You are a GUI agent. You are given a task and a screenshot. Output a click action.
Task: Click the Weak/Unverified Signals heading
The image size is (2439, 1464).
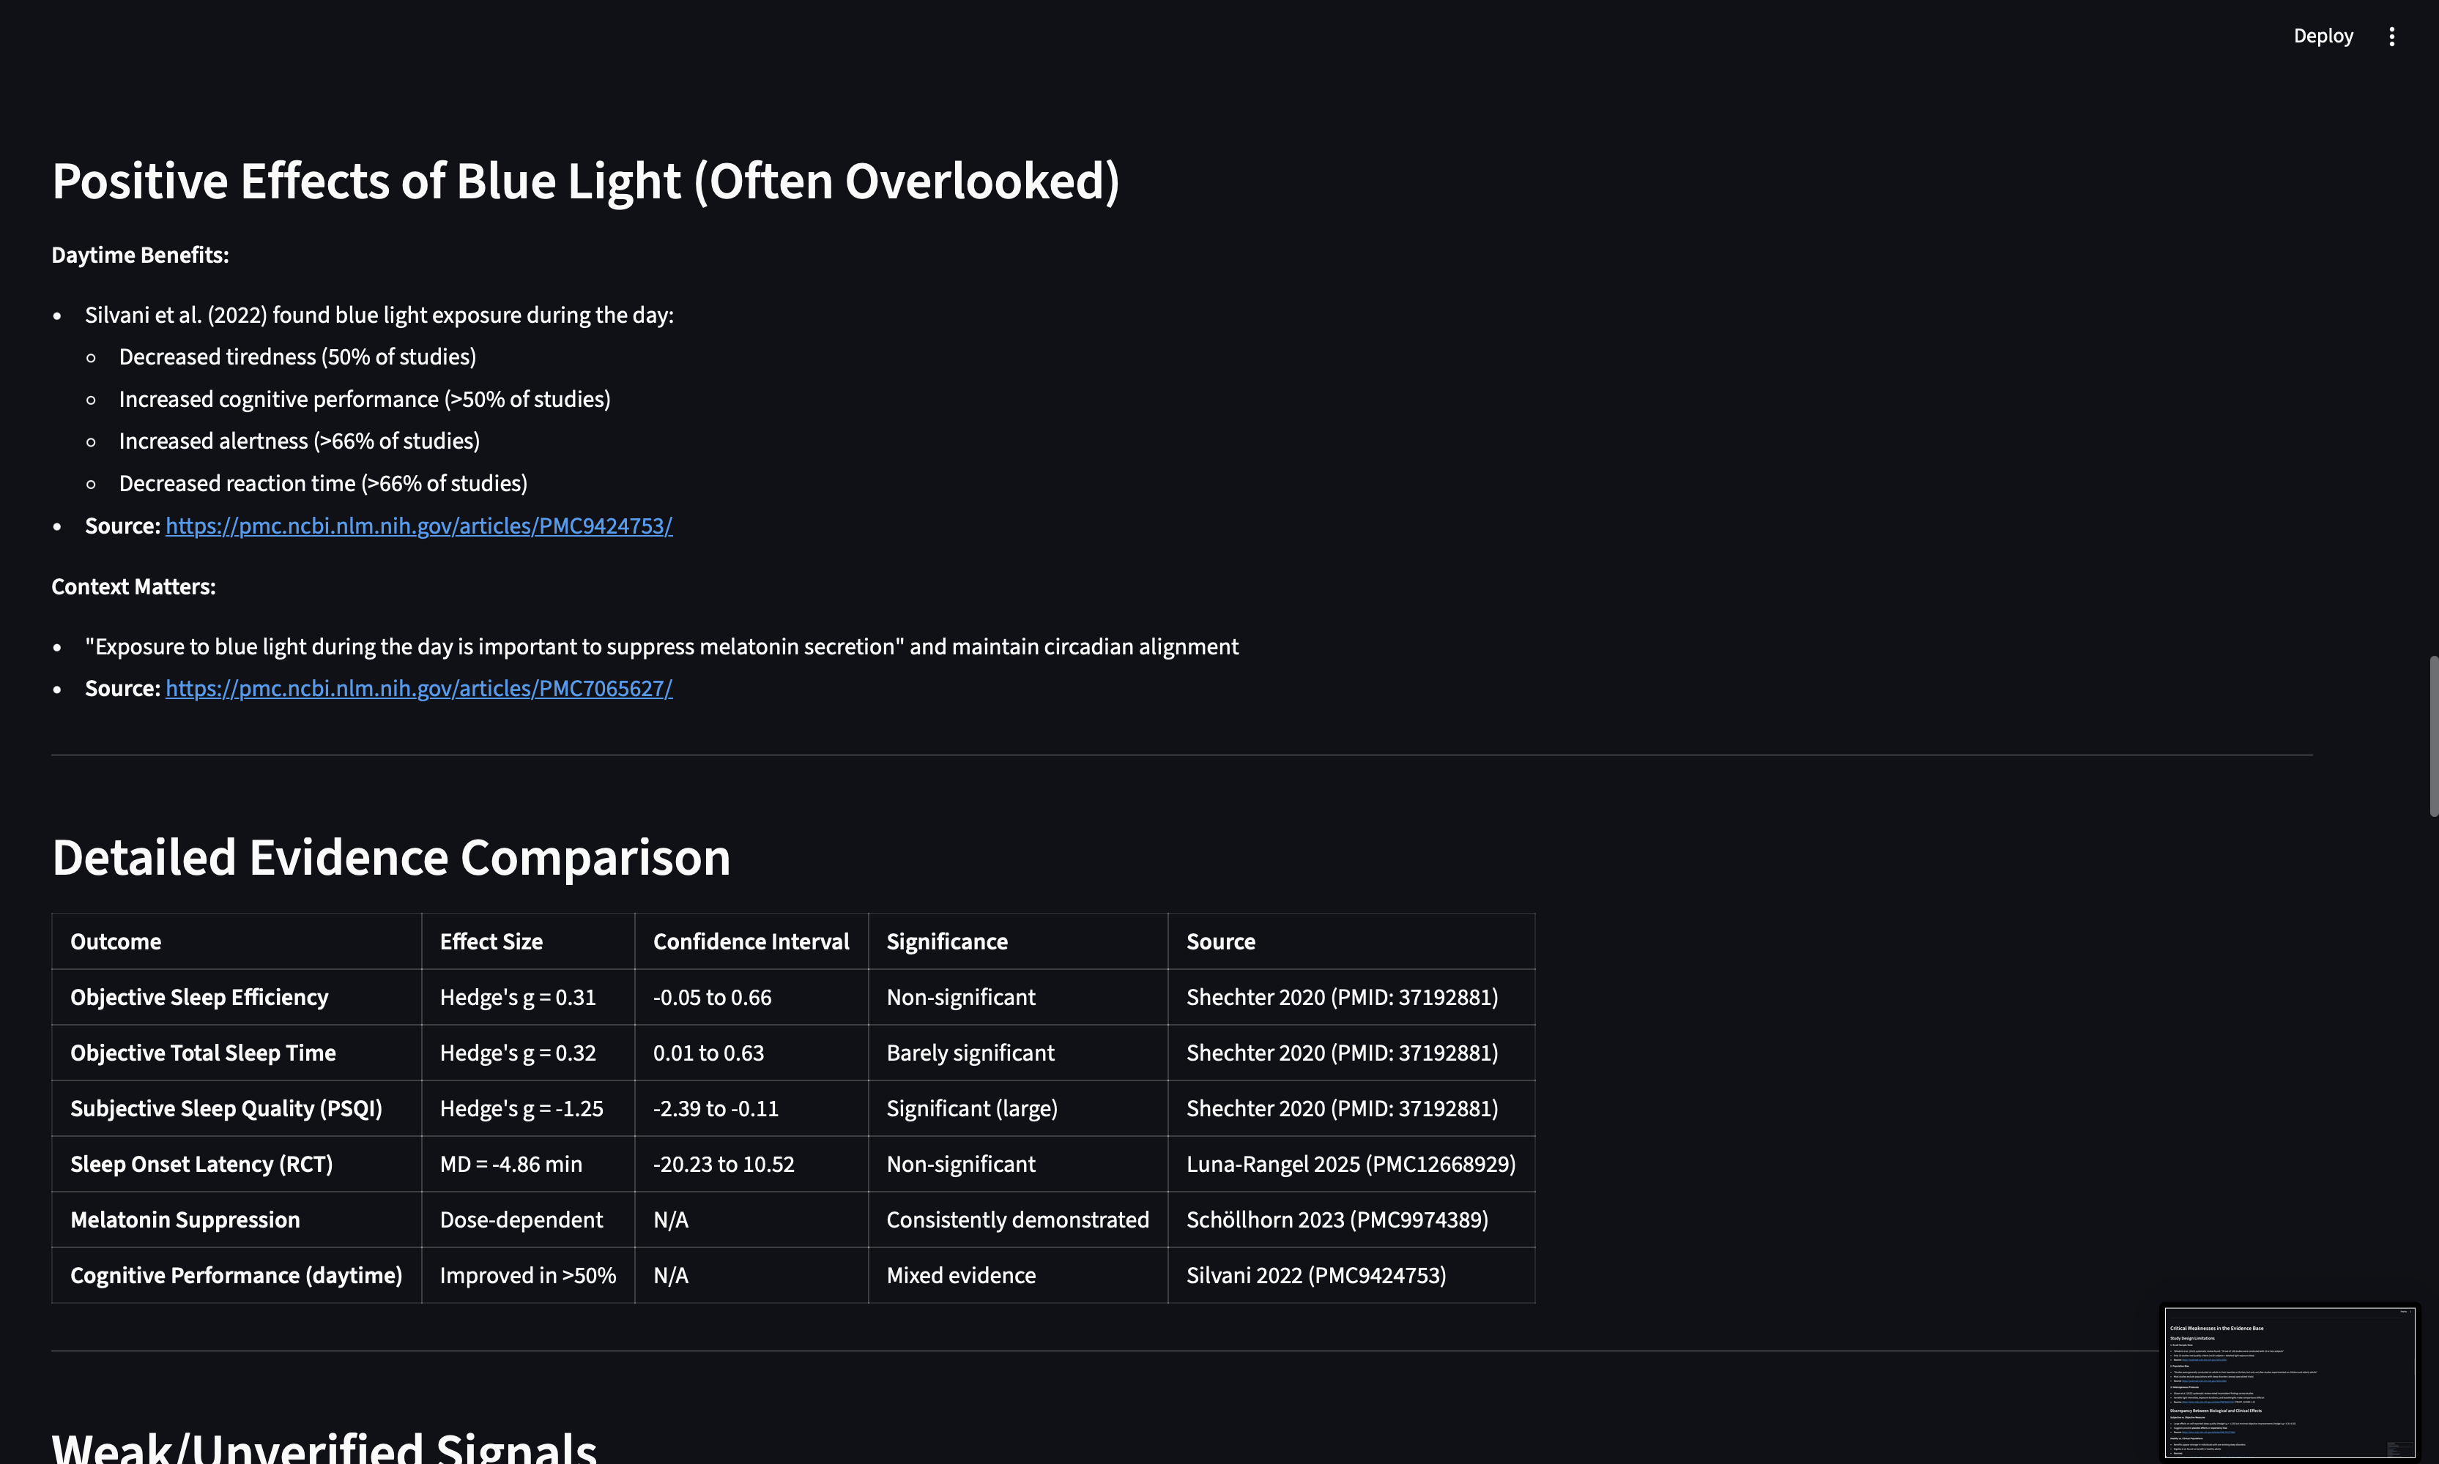(324, 1446)
